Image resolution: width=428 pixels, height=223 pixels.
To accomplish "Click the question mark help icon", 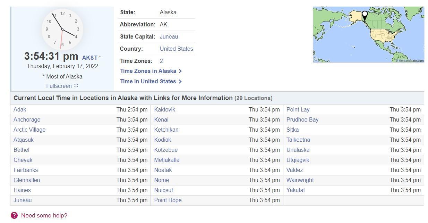I will pos(14,215).
